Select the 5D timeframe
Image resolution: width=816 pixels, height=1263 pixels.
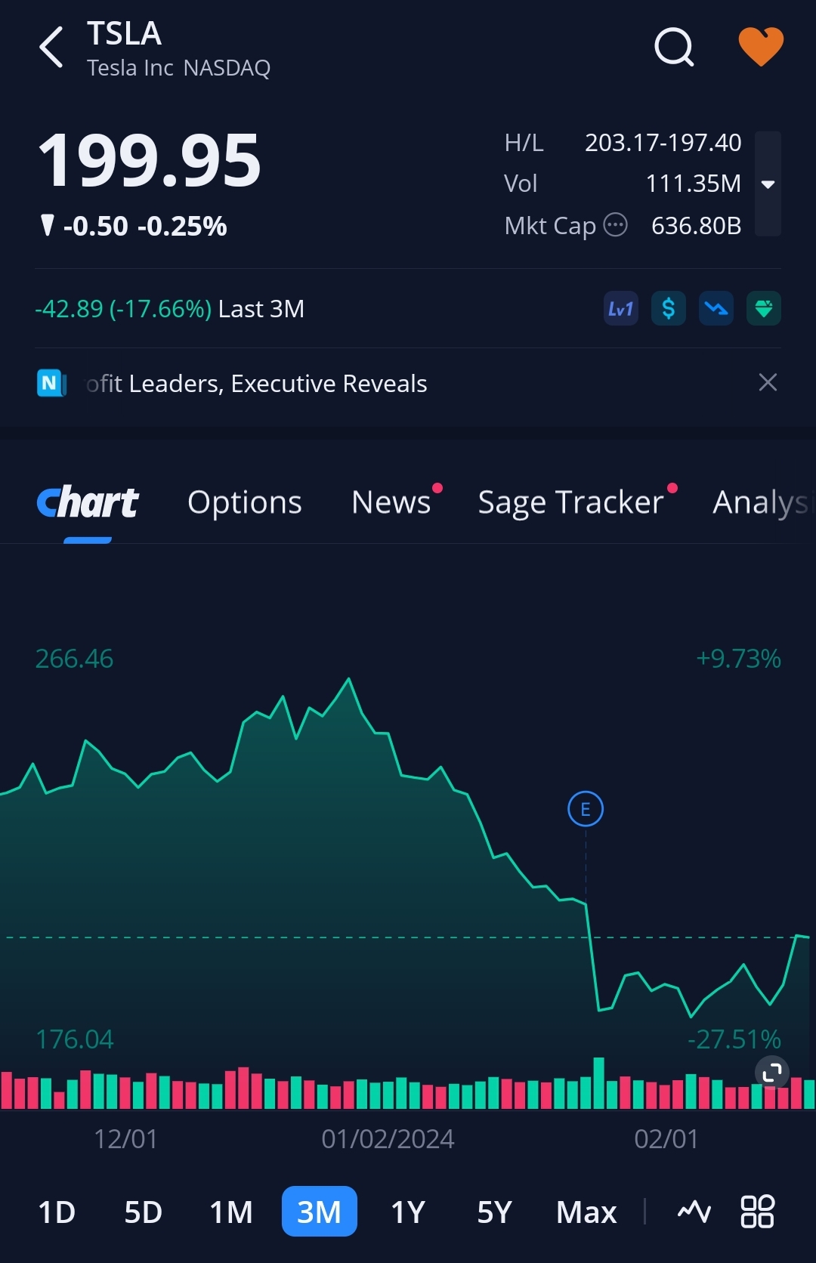click(144, 1212)
